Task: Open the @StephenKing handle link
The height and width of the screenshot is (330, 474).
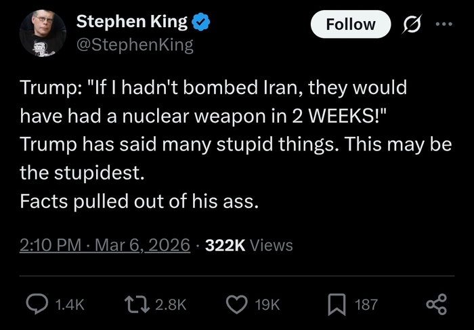Action: [135, 45]
